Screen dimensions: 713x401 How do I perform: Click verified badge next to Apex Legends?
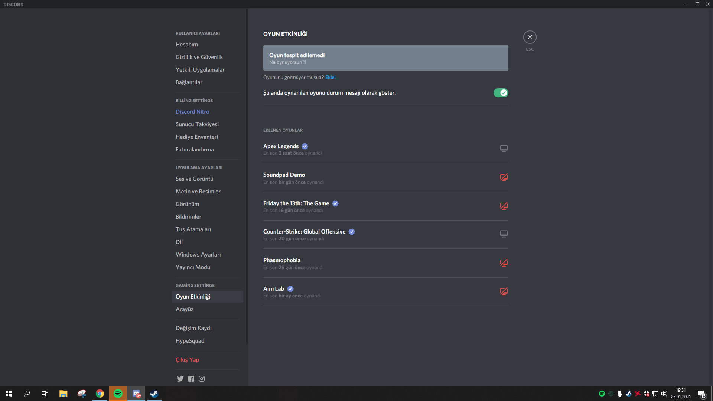pos(305,146)
